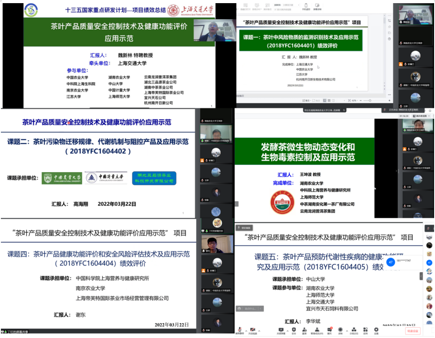Turn on the video camera in the meeting toolbar
This screenshot has height=338, width=435.
point(253,330)
